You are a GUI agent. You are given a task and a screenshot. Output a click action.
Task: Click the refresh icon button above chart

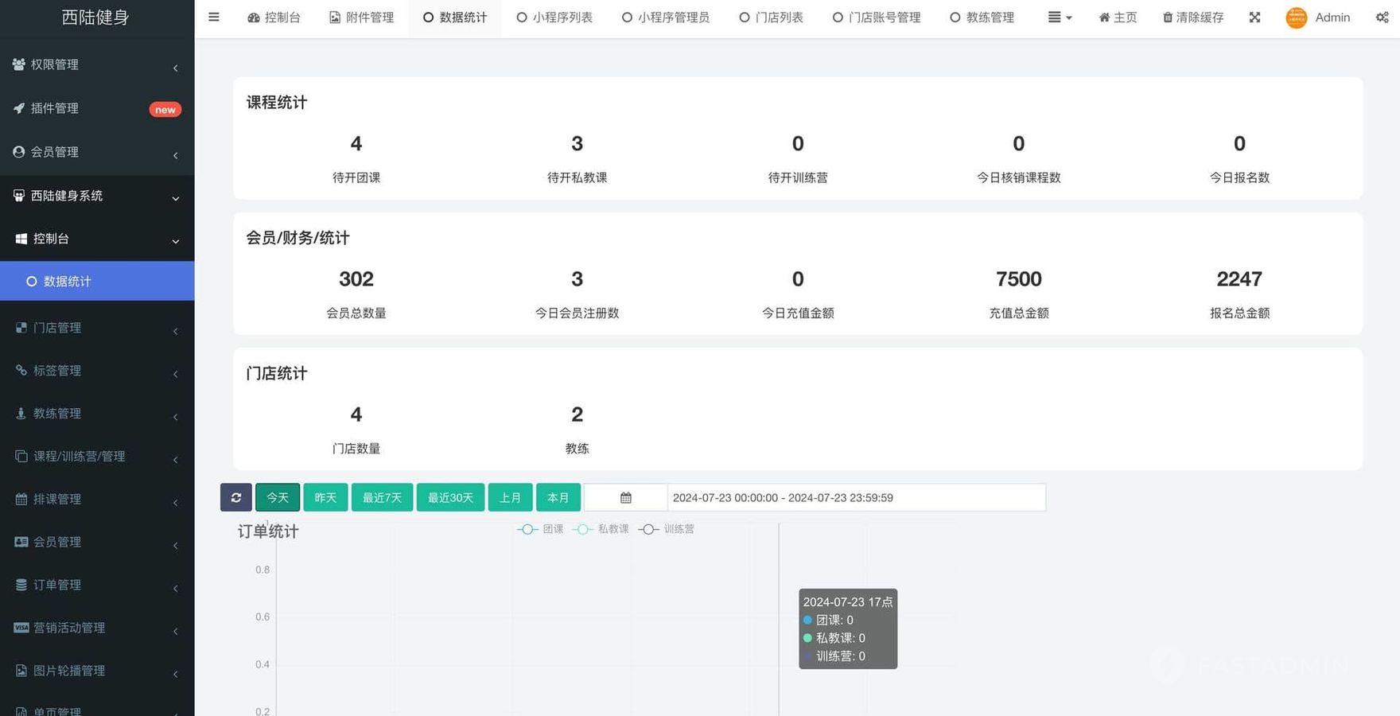[x=236, y=497]
